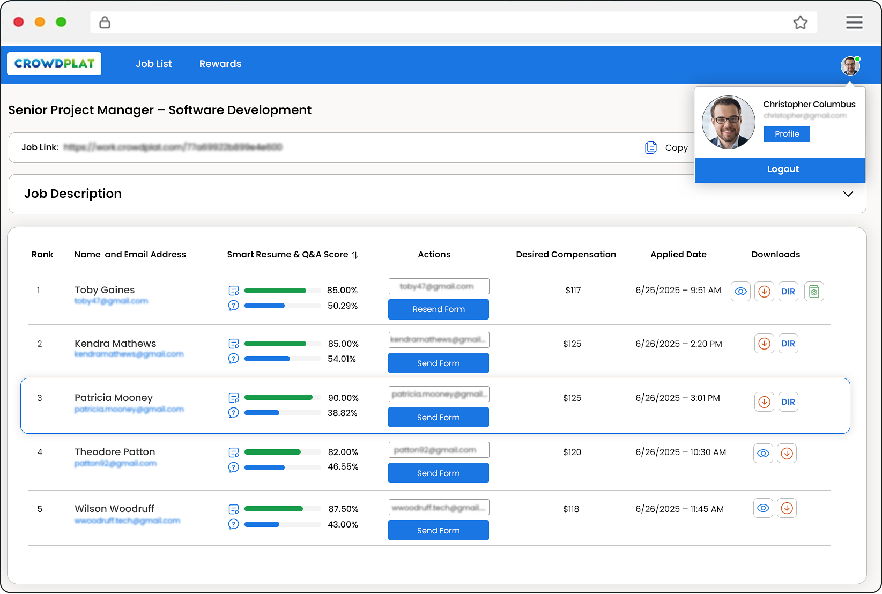Open Patricia Mooney's email link
This screenshot has height=594, width=882.
[x=129, y=409]
